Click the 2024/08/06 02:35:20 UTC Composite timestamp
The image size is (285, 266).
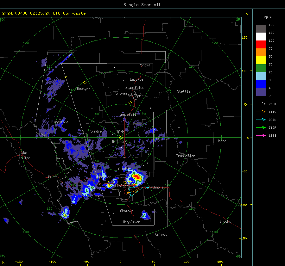pos(44,13)
